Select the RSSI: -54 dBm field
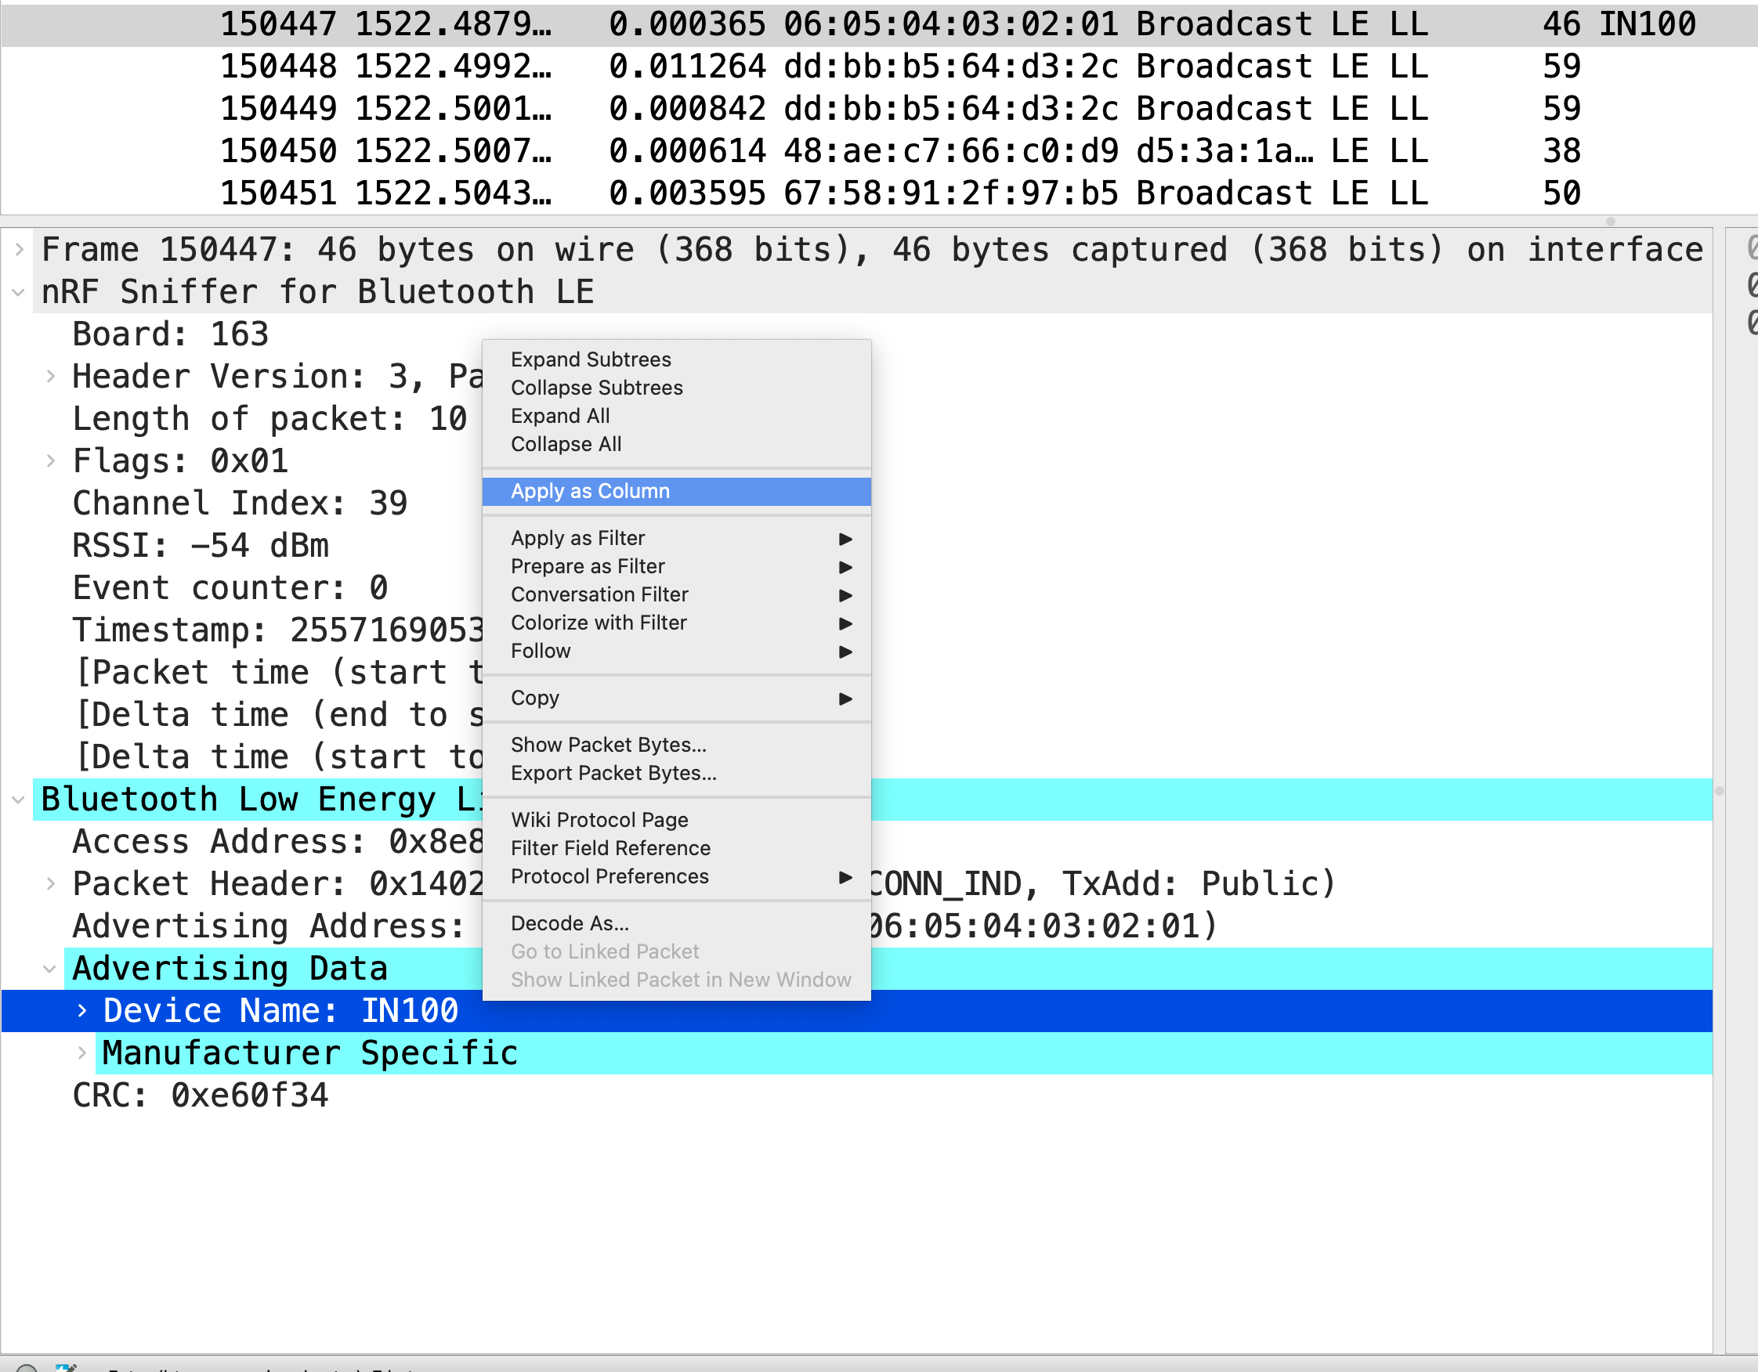 [x=201, y=546]
